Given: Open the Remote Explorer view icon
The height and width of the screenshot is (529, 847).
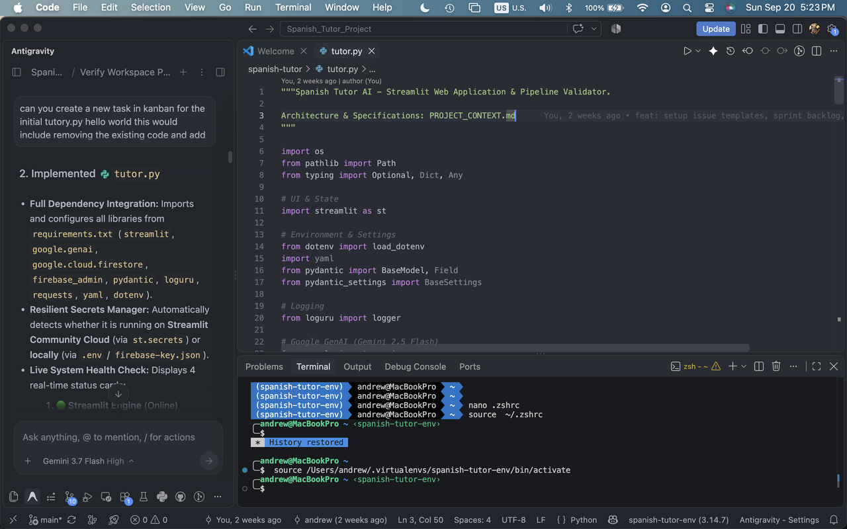Looking at the screenshot, I should coord(106,497).
